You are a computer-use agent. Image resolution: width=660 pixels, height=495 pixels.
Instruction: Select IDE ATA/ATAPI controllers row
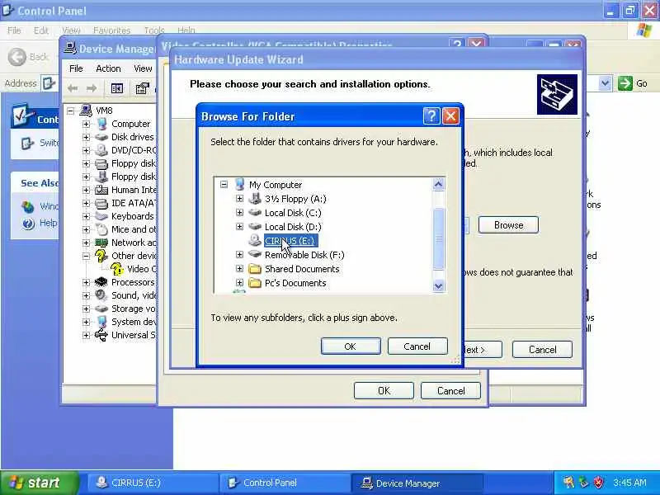coord(134,203)
